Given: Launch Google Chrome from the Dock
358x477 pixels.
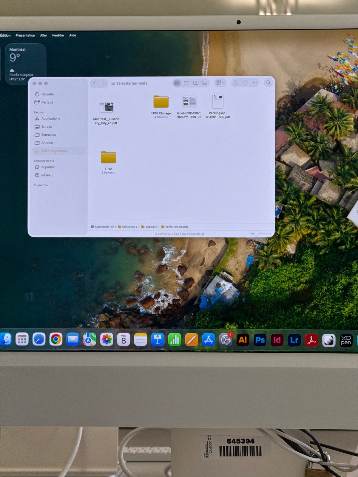Looking at the screenshot, I should coord(56,339).
